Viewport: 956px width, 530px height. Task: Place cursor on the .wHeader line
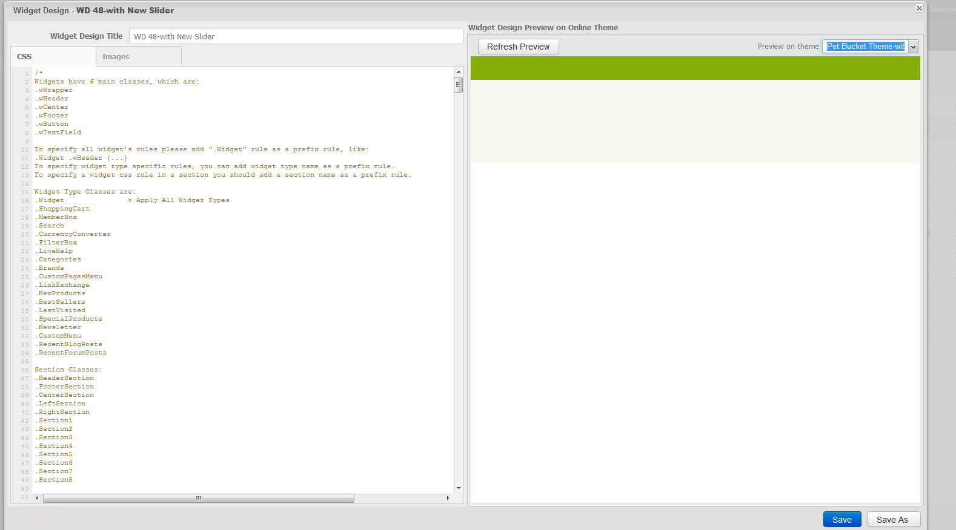(x=53, y=99)
